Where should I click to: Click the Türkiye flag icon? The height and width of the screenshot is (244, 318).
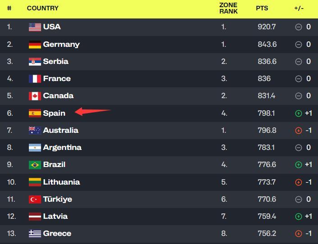point(35,199)
